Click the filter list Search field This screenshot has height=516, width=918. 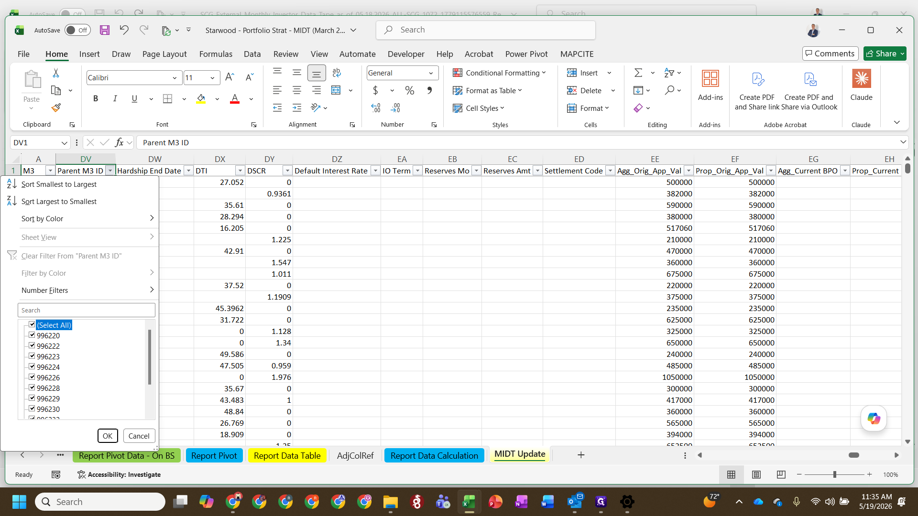click(x=87, y=310)
